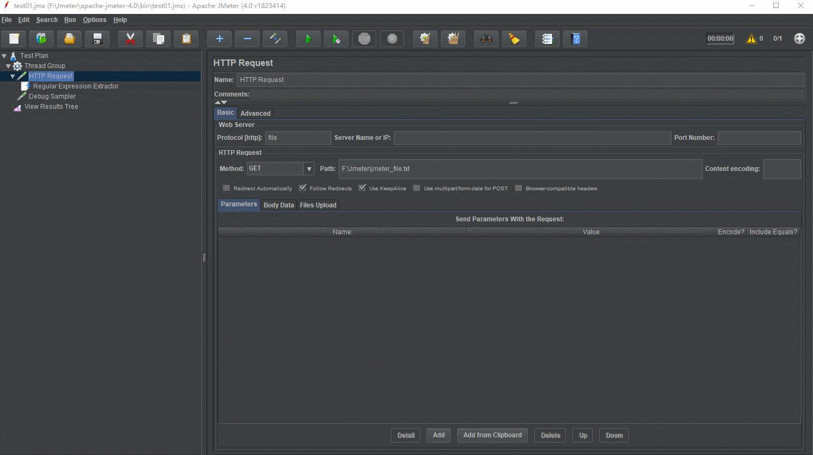The image size is (813, 455).
Task: Click the Comments panel collapse arrows
Action: tap(221, 102)
